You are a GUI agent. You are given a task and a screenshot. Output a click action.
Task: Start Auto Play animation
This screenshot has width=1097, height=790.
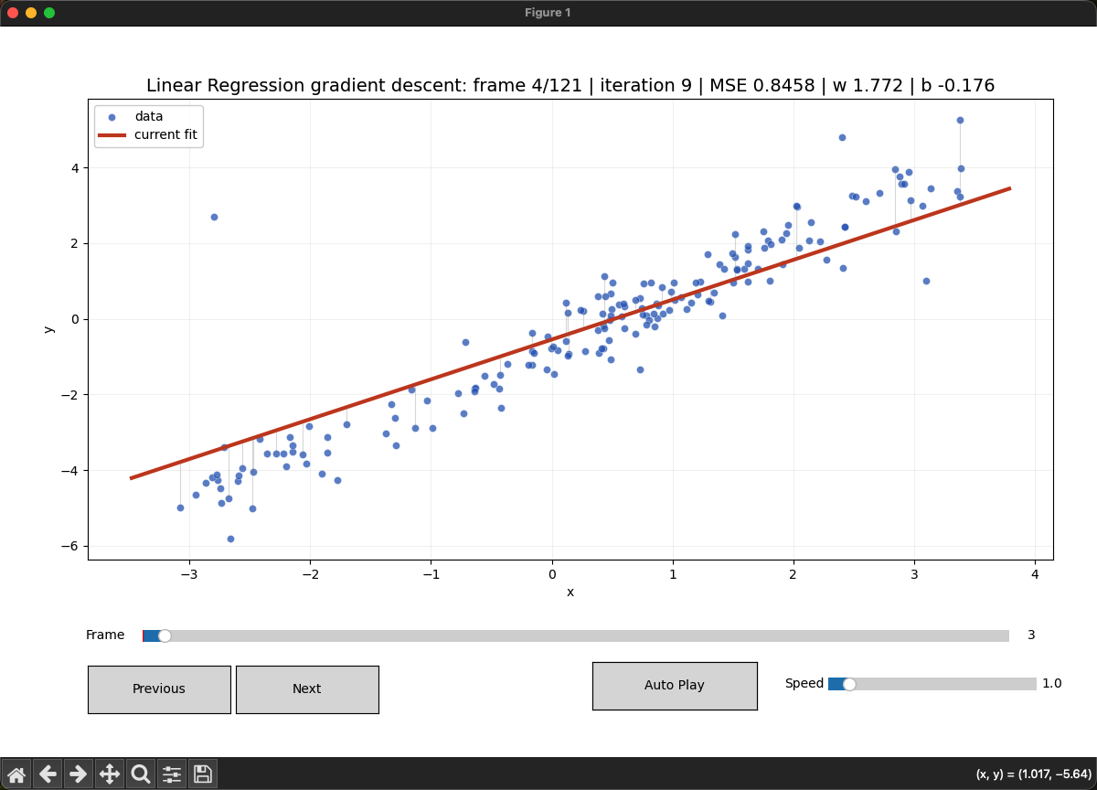pos(675,686)
